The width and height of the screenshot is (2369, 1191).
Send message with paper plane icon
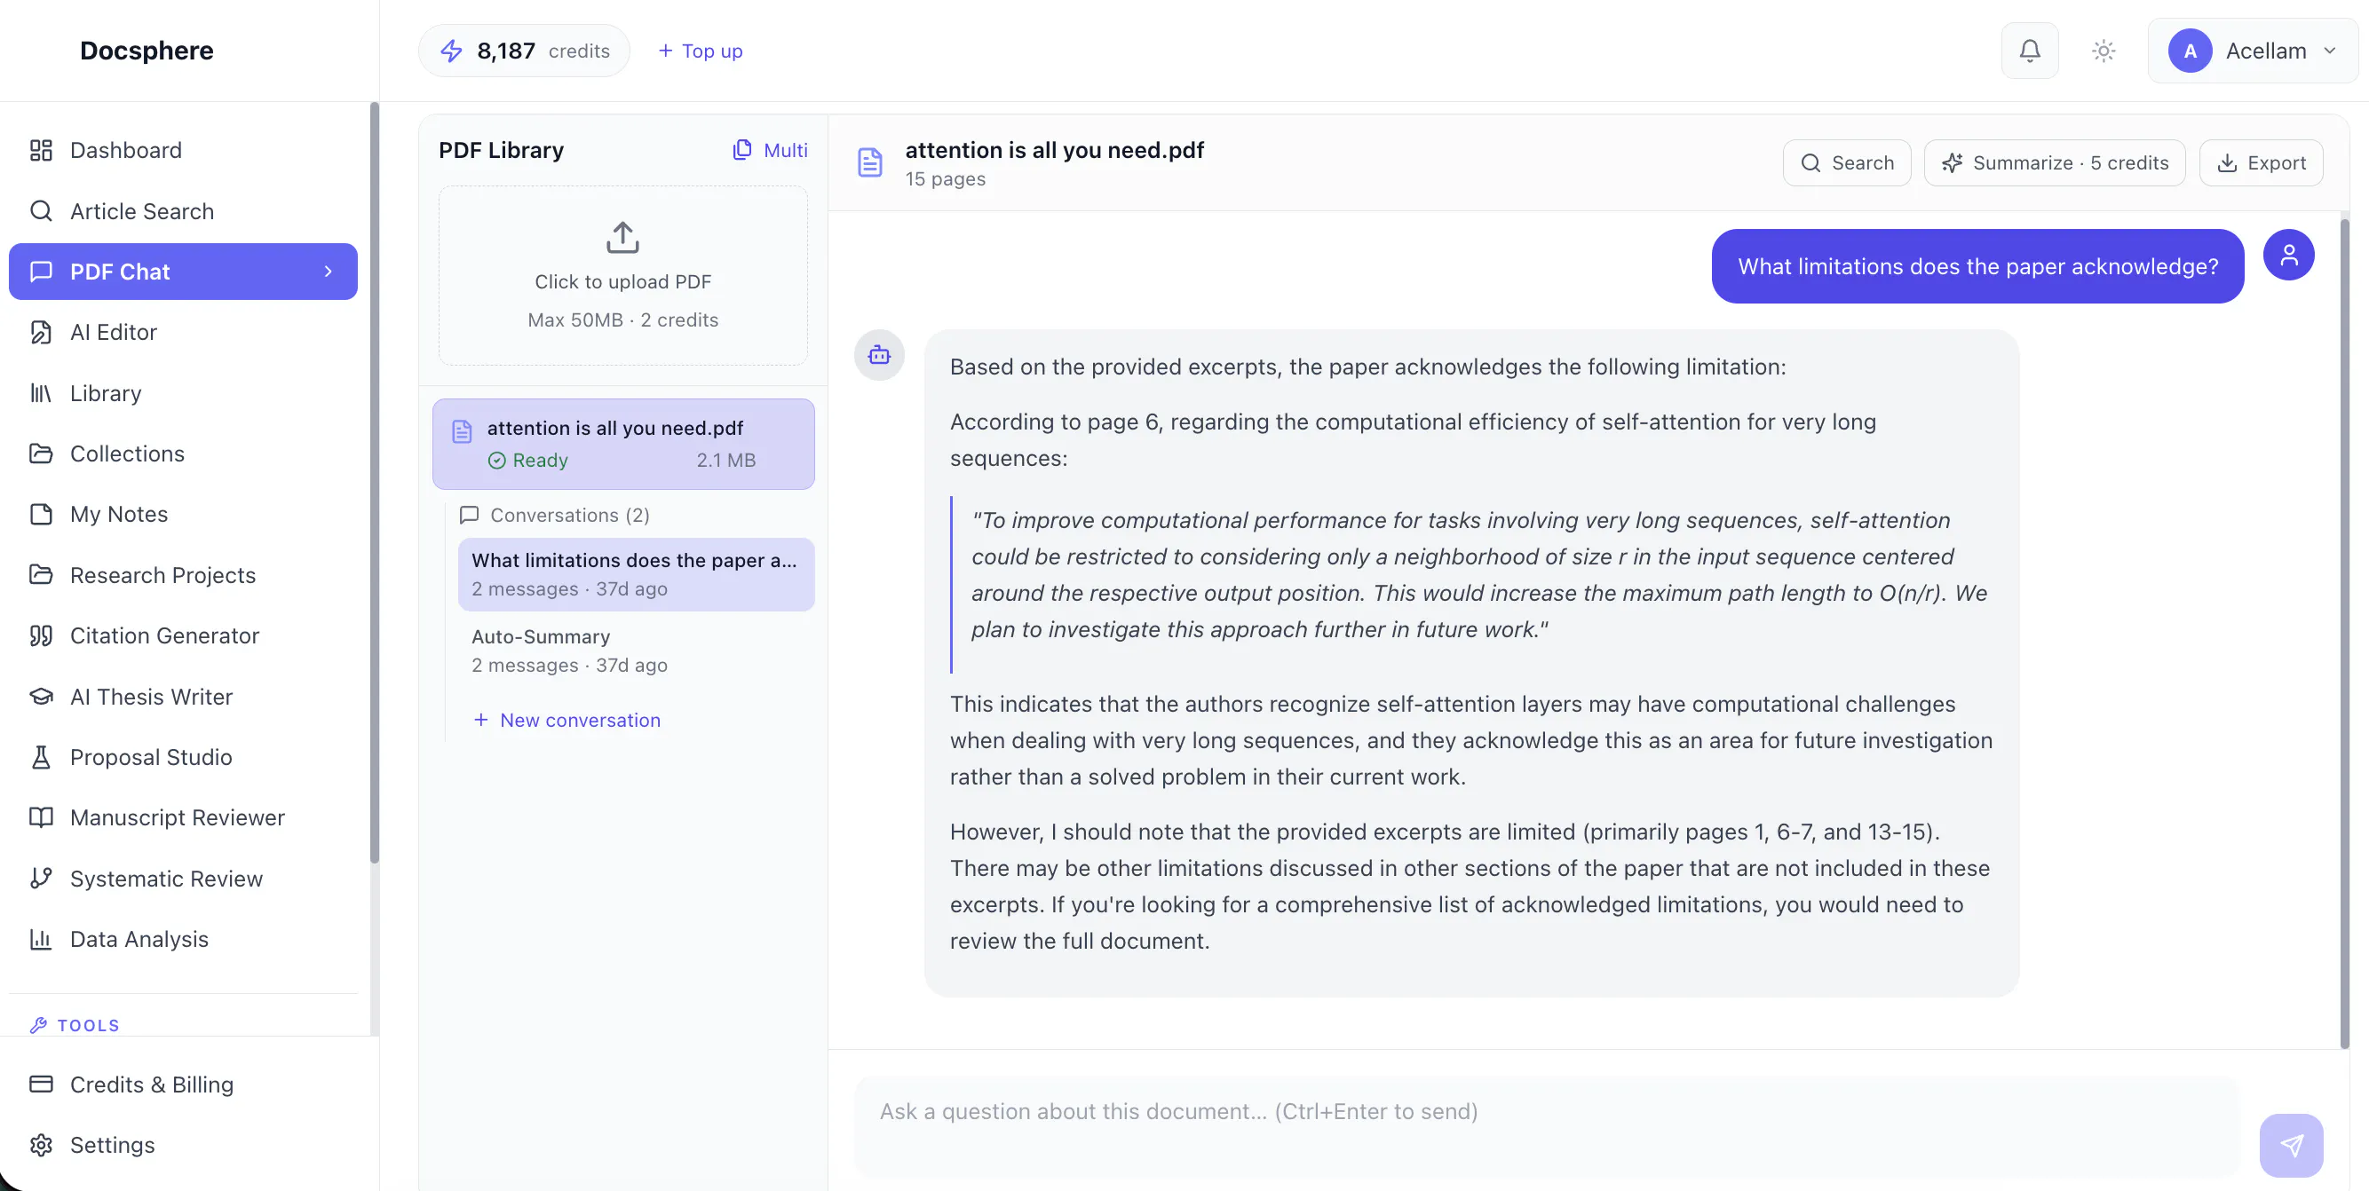point(2291,1145)
